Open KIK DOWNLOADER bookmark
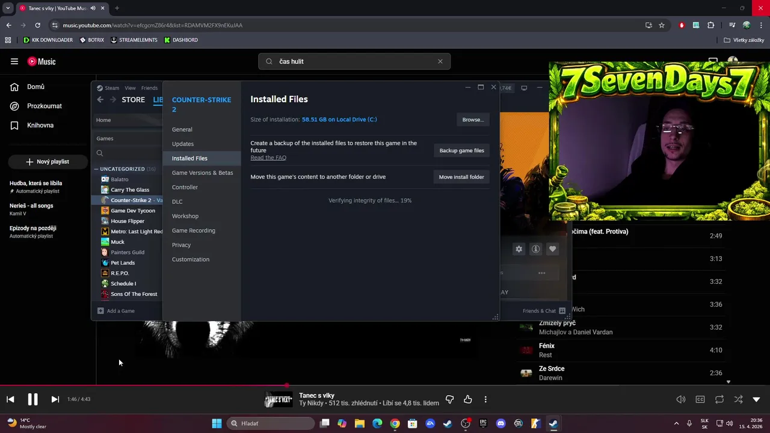Viewport: 770px width, 433px height. coord(48,40)
